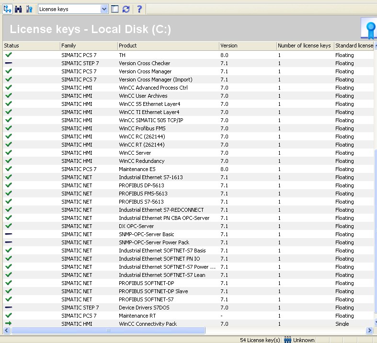Image resolution: width=377 pixels, height=343 pixels.
Task: Sort by the Standard license column header
Action: point(354,46)
